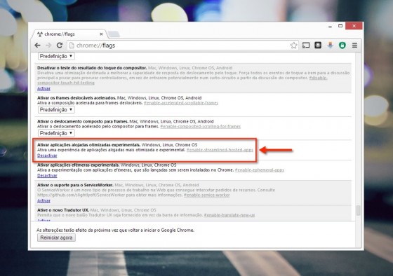Click Desactivar for aplicações efémeras experimentais

pos(47,175)
